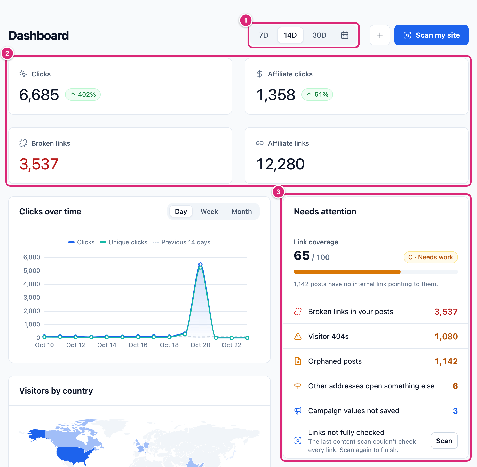Click the Campaign values megaphone icon

[298, 411]
